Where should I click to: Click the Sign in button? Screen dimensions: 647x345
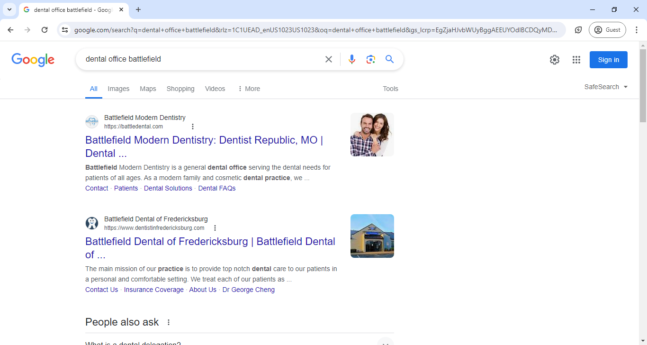point(608,60)
